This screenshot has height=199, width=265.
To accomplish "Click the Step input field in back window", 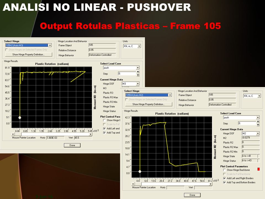I will (127, 74).
